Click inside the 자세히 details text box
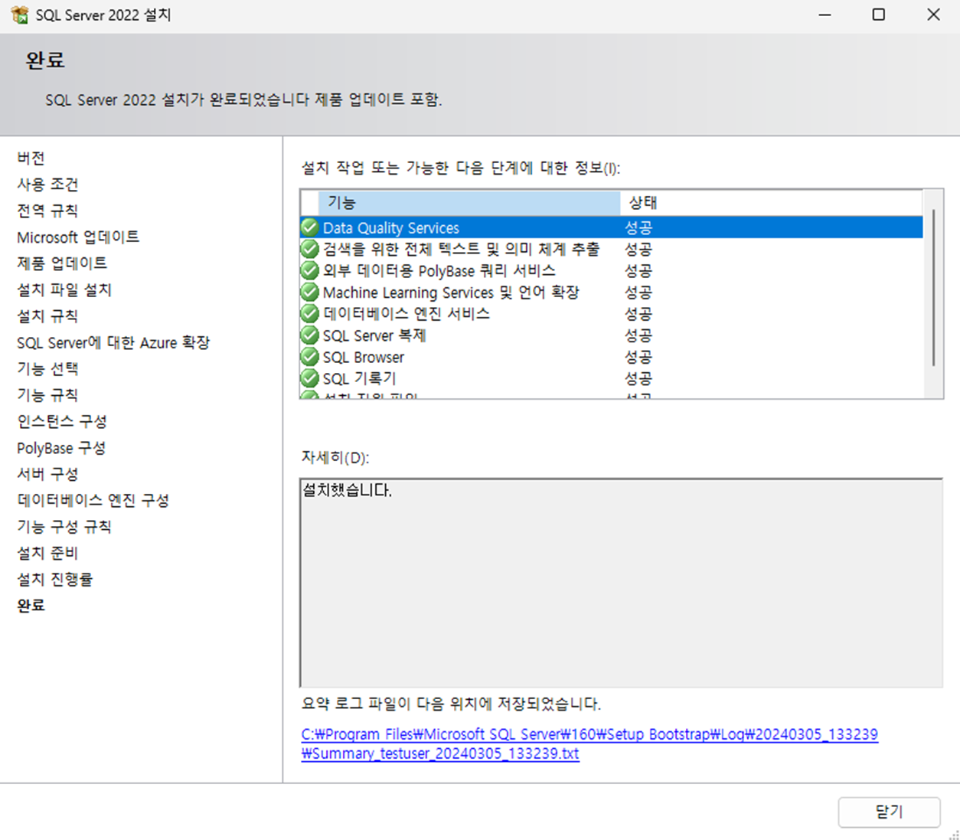This screenshot has height=840, width=960. tap(621, 583)
